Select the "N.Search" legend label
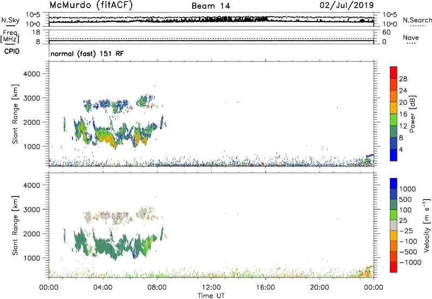Screen dimensions: 432x299 (417, 20)
